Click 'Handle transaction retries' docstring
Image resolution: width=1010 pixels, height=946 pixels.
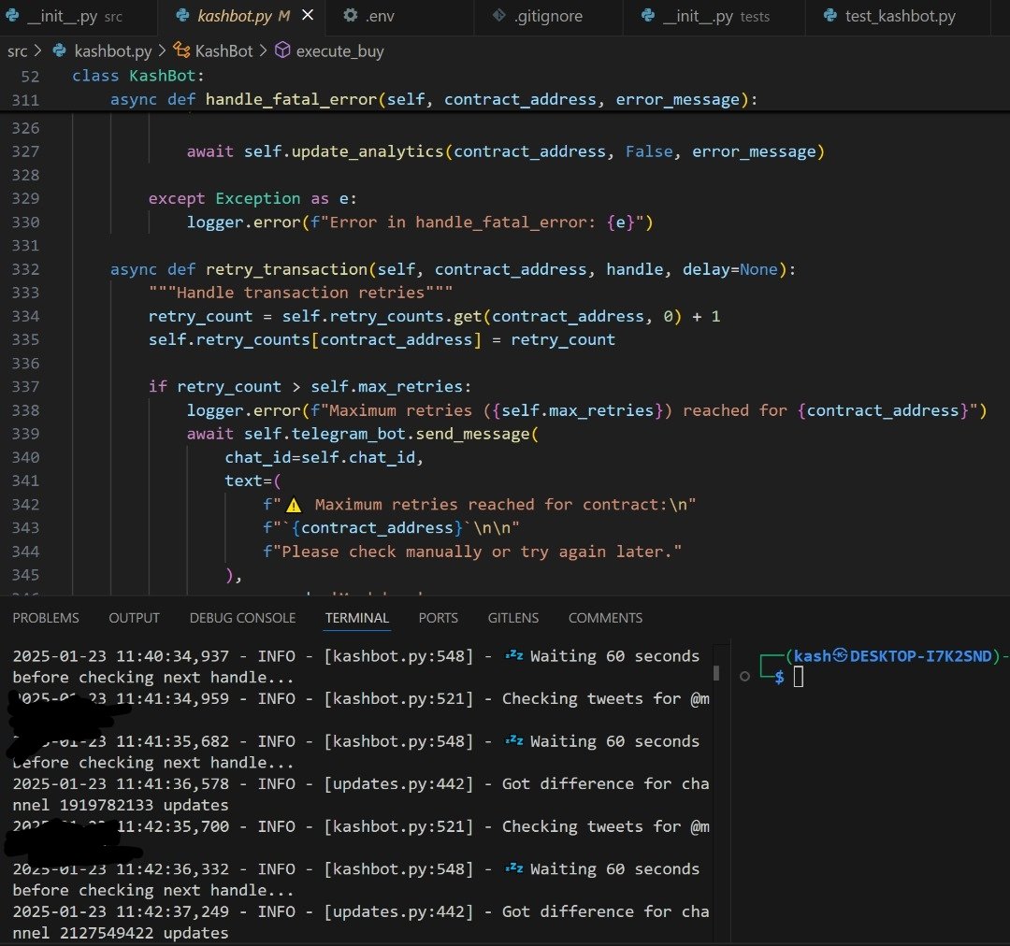point(300,293)
